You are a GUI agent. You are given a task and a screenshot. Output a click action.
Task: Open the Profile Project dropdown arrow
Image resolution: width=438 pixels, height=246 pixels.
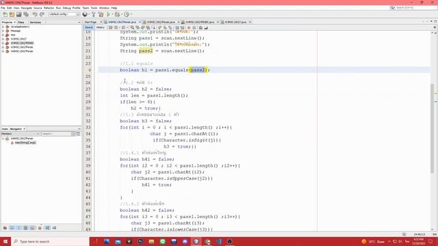(131, 14)
